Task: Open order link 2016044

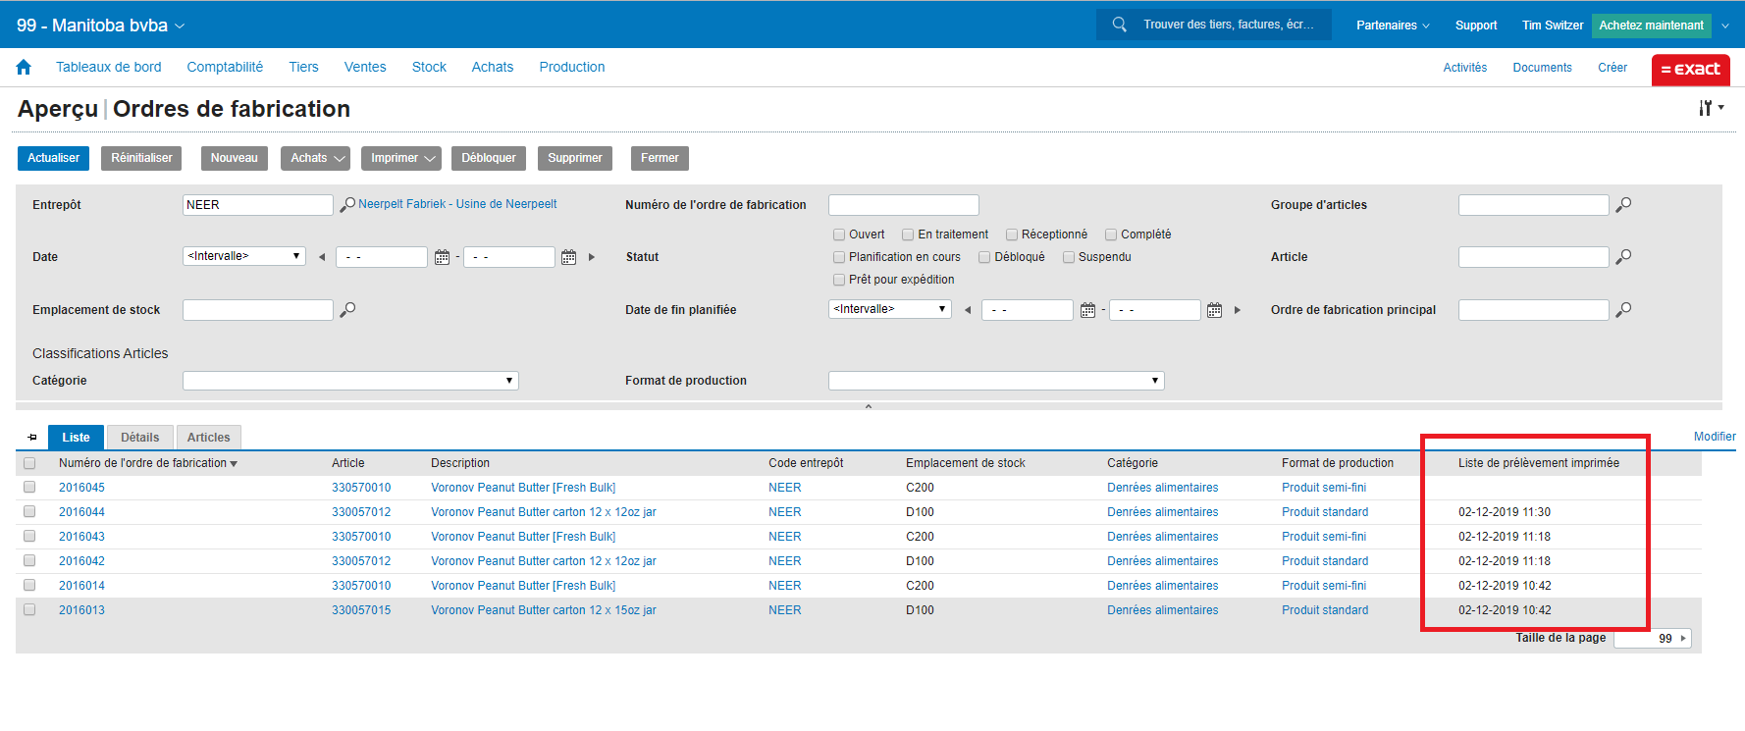Action: tap(81, 512)
